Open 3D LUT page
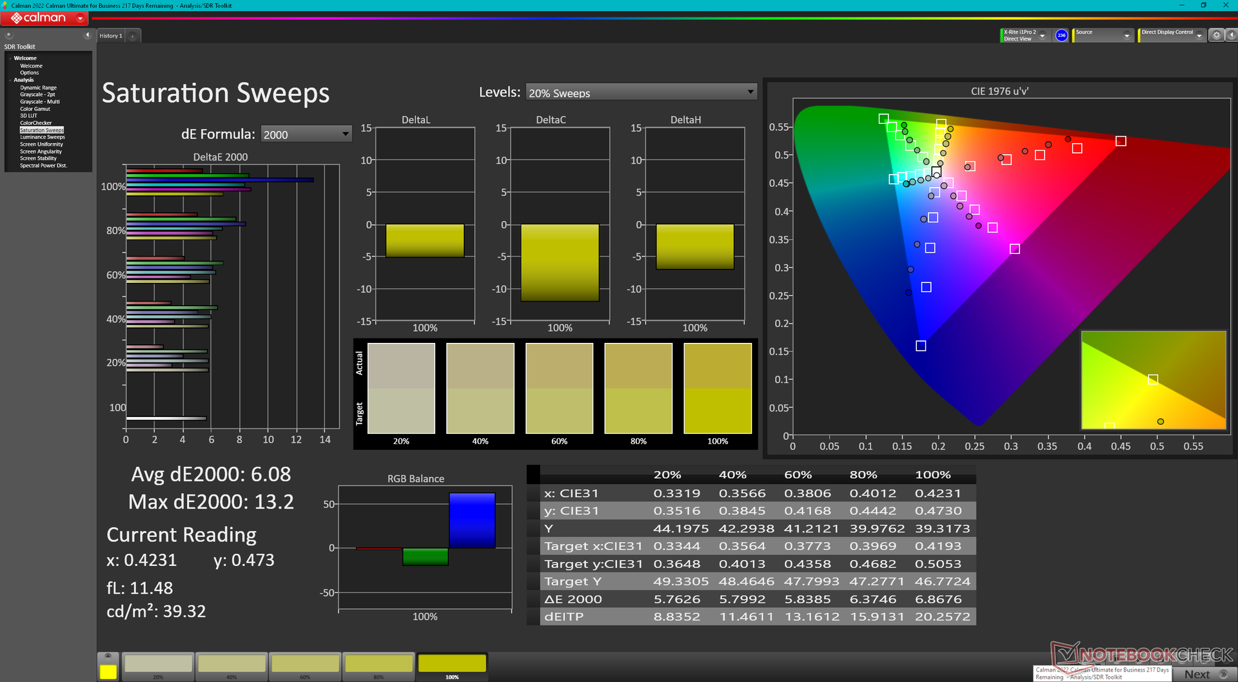Screen dimensions: 1238x682 click(28, 116)
